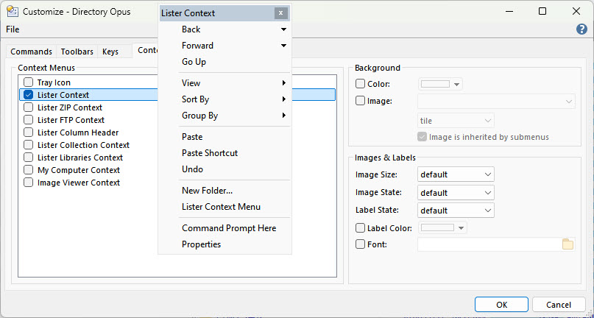
Task: Click the blue help question mark icon
Action: click(581, 29)
